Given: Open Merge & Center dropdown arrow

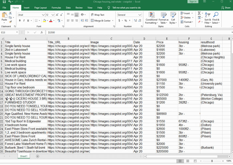Looking at the screenshot, I should pos(113,21).
